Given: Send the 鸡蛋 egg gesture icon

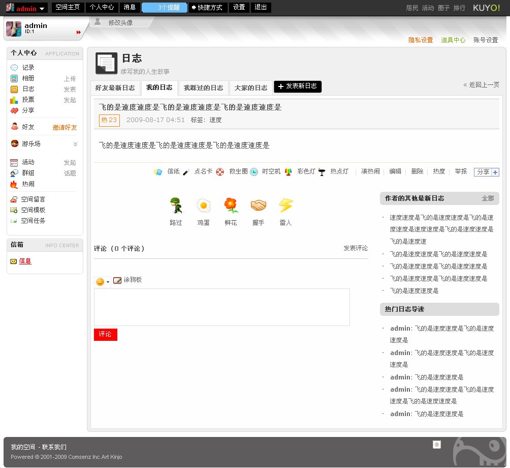Looking at the screenshot, I should [x=204, y=206].
